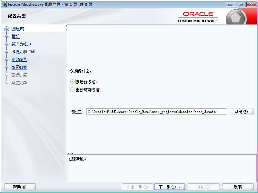The height and width of the screenshot is (193, 258).
Task: Click the Fusion Middleware title bar icon
Action: click(4, 4)
